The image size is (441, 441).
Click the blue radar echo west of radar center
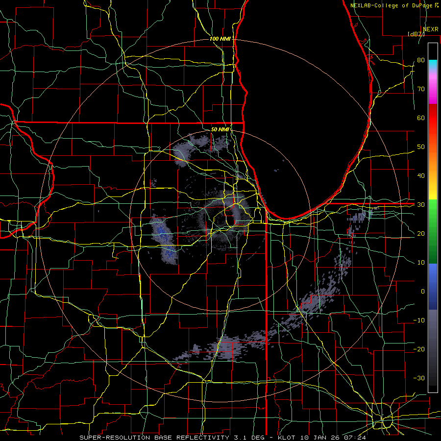coord(165,239)
